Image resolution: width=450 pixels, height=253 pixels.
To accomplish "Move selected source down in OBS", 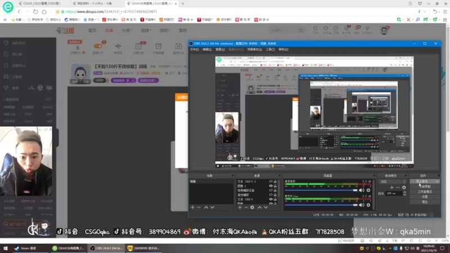I will tap(265, 207).
